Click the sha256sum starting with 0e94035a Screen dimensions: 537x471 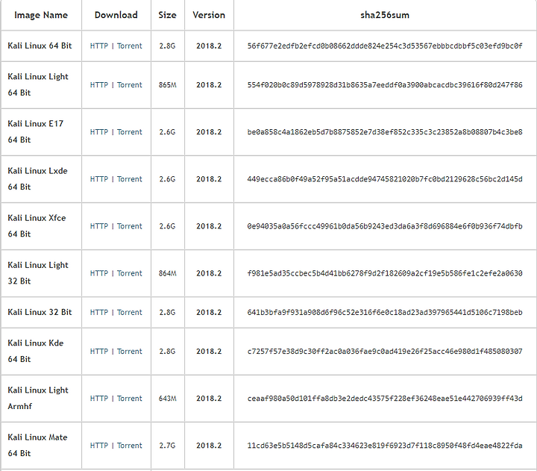385,226
